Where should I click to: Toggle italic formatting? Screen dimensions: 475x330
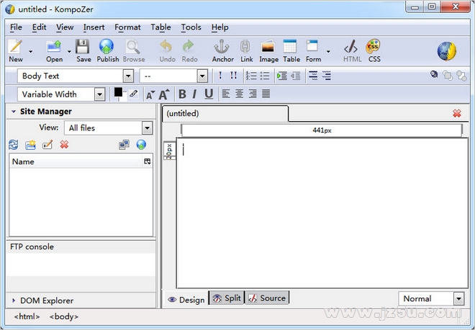point(194,94)
